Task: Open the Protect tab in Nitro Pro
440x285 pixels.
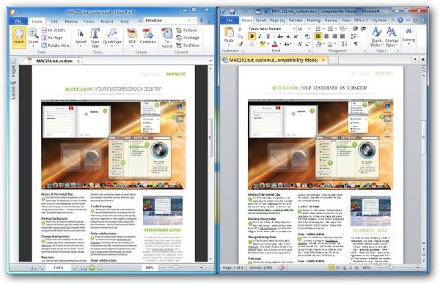Action: point(106,21)
